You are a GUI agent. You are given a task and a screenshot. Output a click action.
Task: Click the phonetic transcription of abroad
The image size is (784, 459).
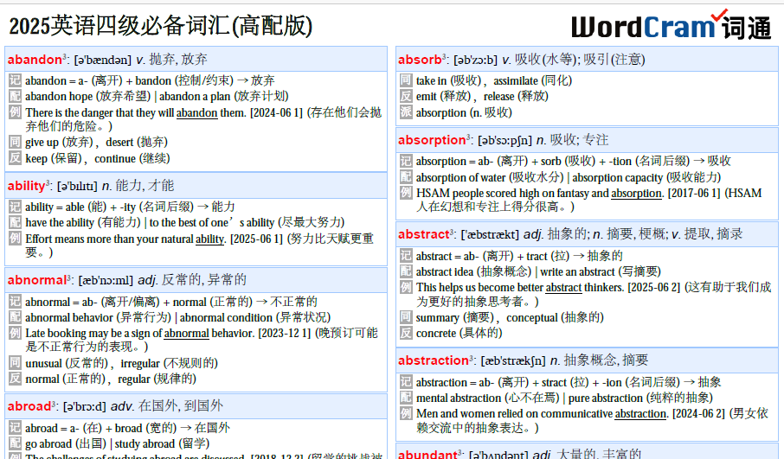(84, 406)
